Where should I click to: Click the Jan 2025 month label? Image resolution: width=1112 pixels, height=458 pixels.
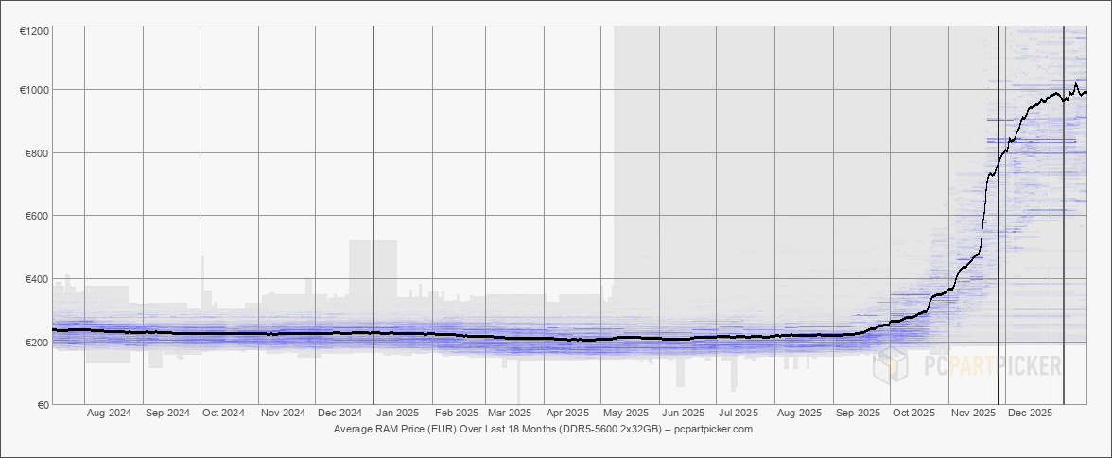pos(397,414)
